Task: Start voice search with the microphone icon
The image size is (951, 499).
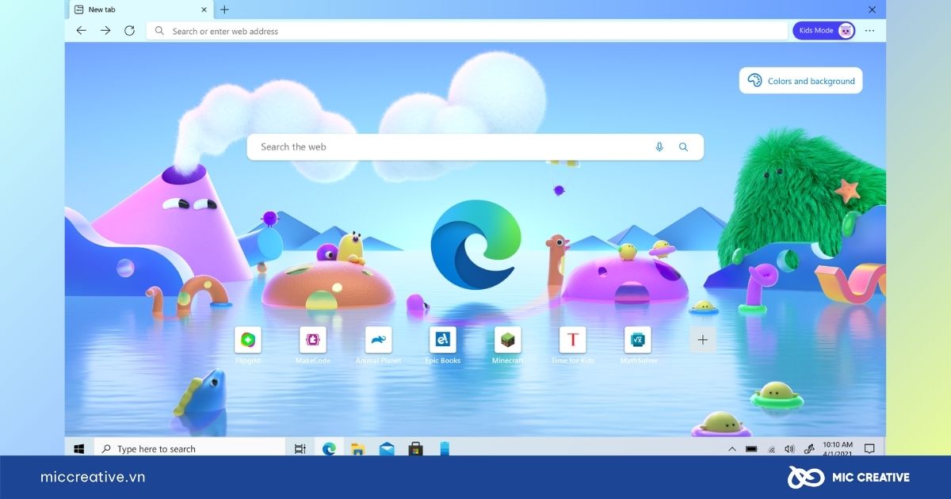Action: point(659,147)
